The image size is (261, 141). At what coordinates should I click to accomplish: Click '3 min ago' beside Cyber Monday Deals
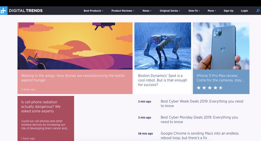[x=145, y=117]
